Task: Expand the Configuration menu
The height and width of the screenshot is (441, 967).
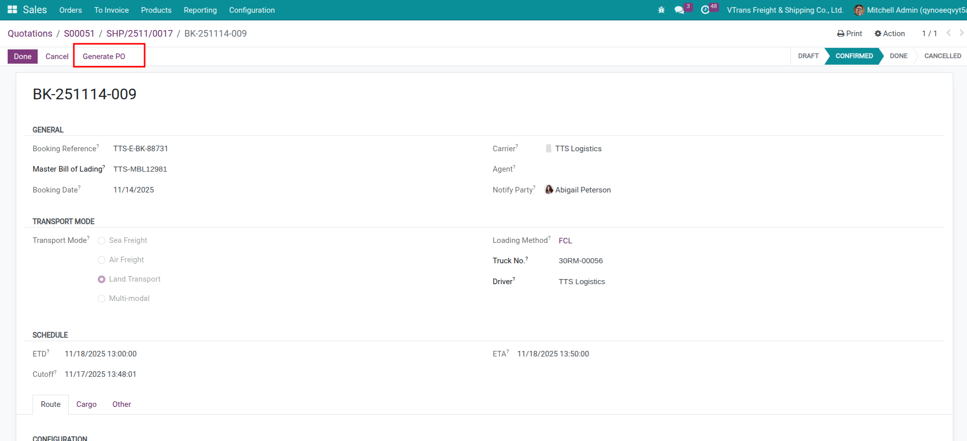Action: point(252,10)
